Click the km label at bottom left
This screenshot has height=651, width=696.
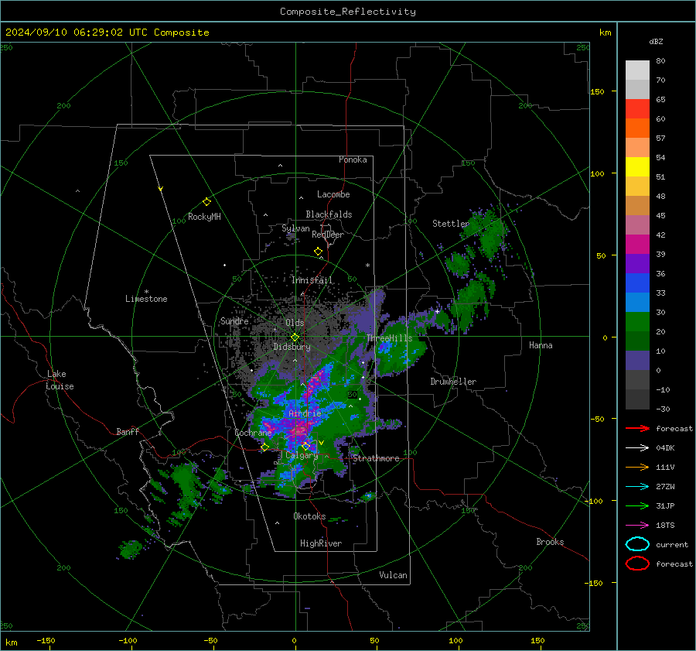pyautogui.click(x=12, y=642)
